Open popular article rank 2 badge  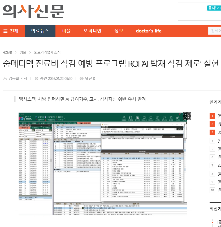[212, 124]
